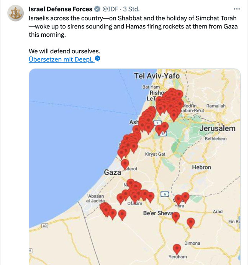
Task: Click the verified badge next to Israel Defense Forces
Action: [x=97, y=9]
